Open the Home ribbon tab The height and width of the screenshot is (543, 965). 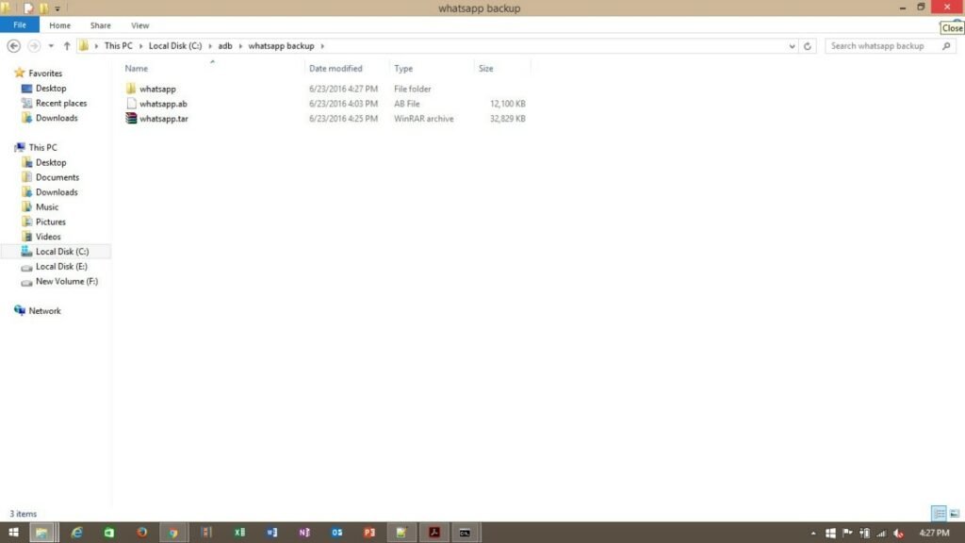[59, 25]
